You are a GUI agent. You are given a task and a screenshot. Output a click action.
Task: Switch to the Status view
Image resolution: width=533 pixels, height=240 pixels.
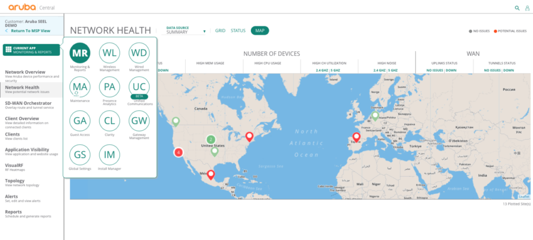point(238,31)
